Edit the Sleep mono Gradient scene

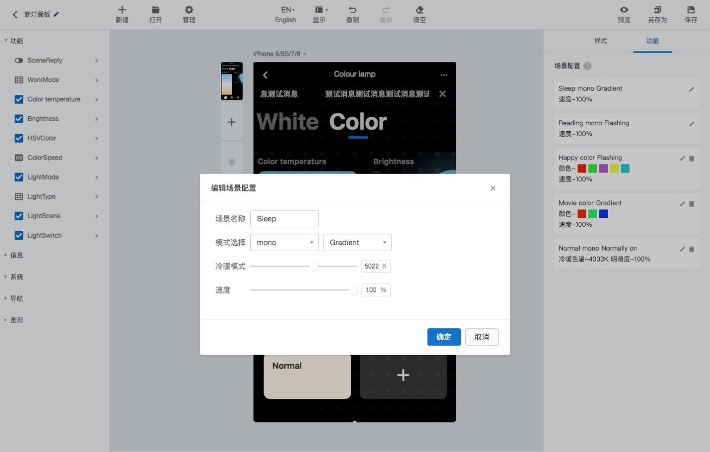click(692, 89)
